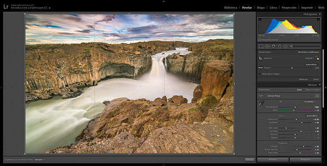Select the crop overlay grid tool
Image resolution: width=327 pixels, height=166 pixels.
click(261, 46)
